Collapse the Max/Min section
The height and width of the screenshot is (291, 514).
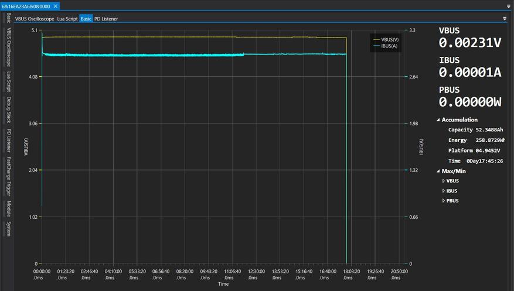click(438, 171)
